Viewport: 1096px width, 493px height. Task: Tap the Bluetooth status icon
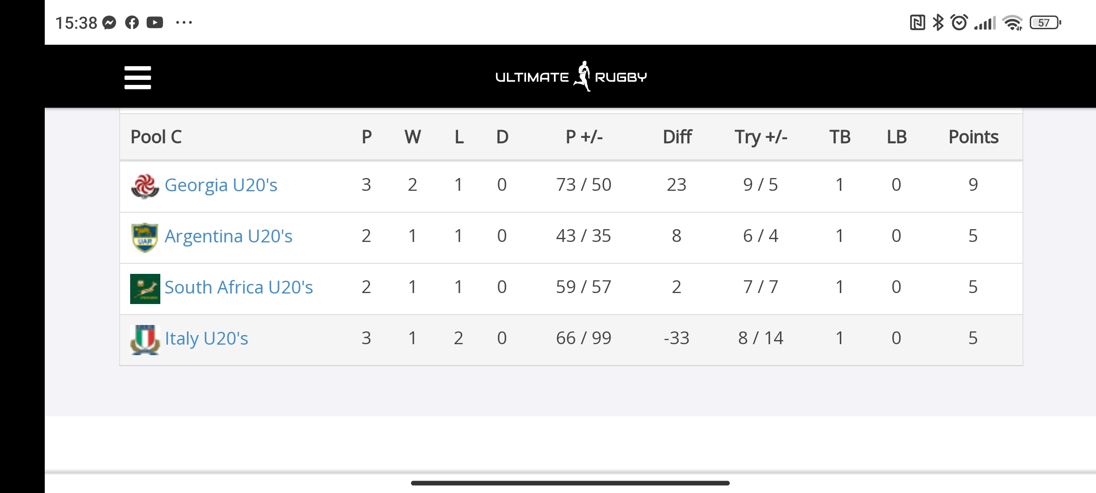[938, 22]
